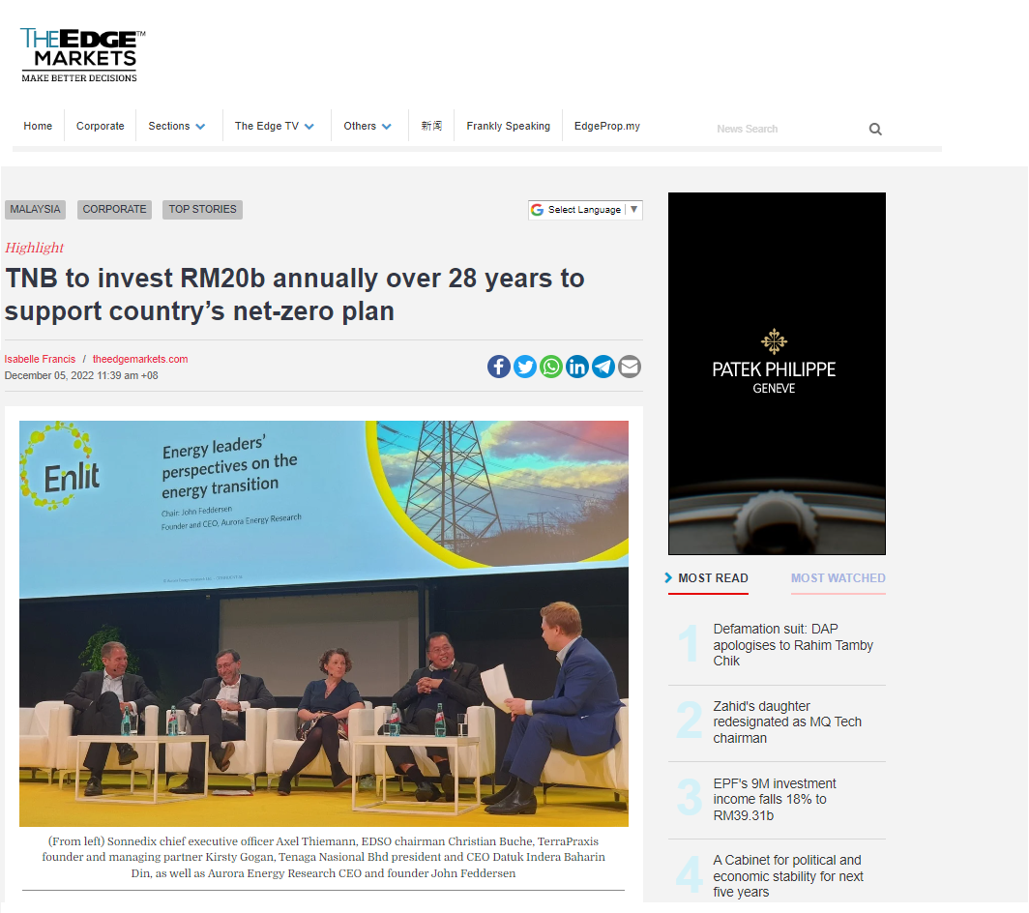Viewport: 1029px width, 913px height.
Task: Open the Frankly Speaking section
Action: tap(508, 126)
